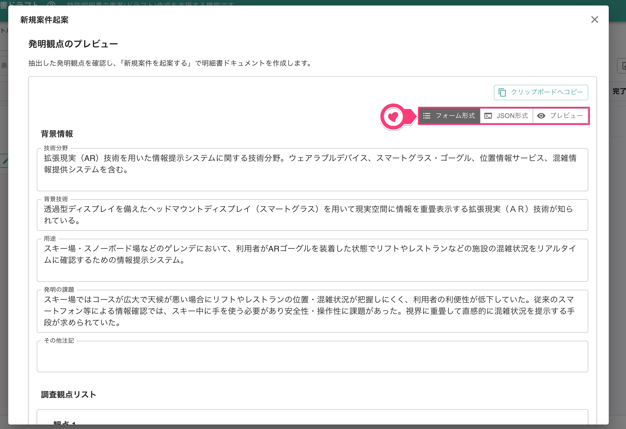
Task: Click the copy icon on the clipboard button
Action: 502,92
